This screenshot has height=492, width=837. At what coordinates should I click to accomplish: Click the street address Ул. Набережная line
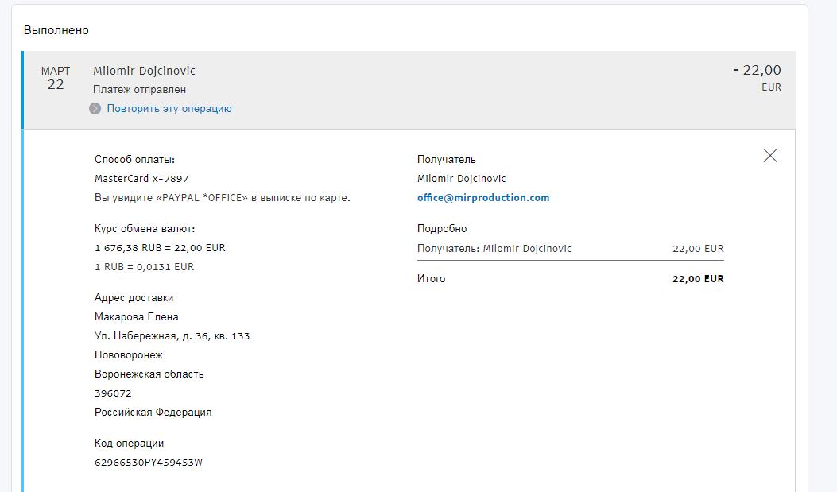point(172,336)
